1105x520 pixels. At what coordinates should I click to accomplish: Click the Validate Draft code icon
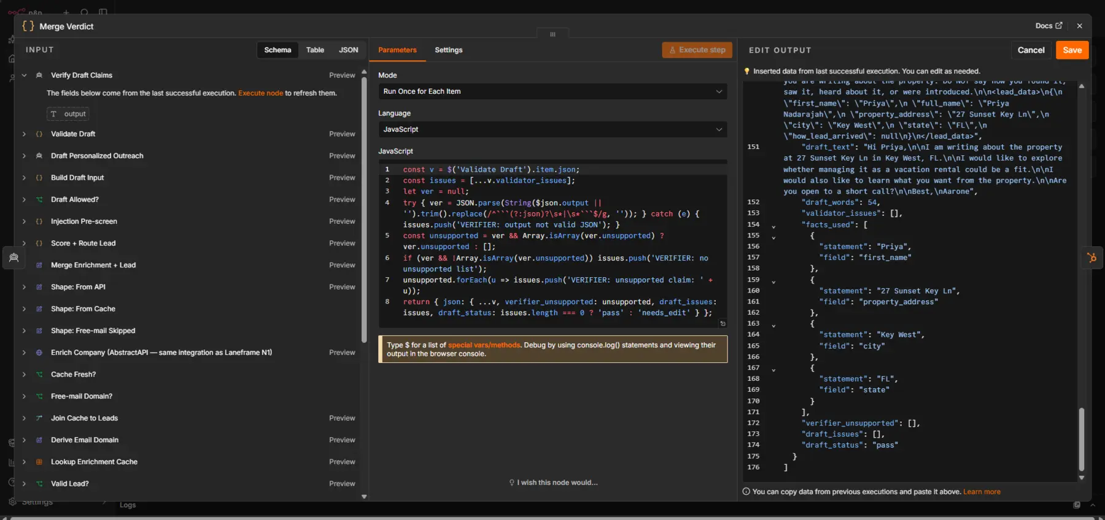[x=39, y=134]
